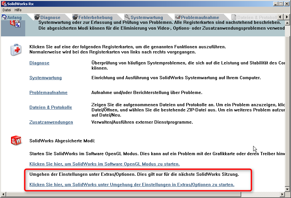Click the SolidWorks Rx logo icon in header
This screenshot has height=198, width=291.
[x=15, y=24]
